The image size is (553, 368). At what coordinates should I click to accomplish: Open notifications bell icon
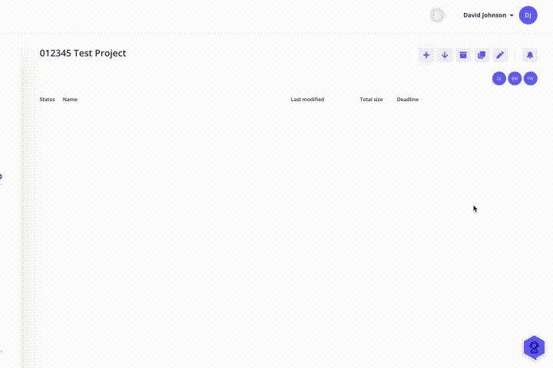pos(530,55)
